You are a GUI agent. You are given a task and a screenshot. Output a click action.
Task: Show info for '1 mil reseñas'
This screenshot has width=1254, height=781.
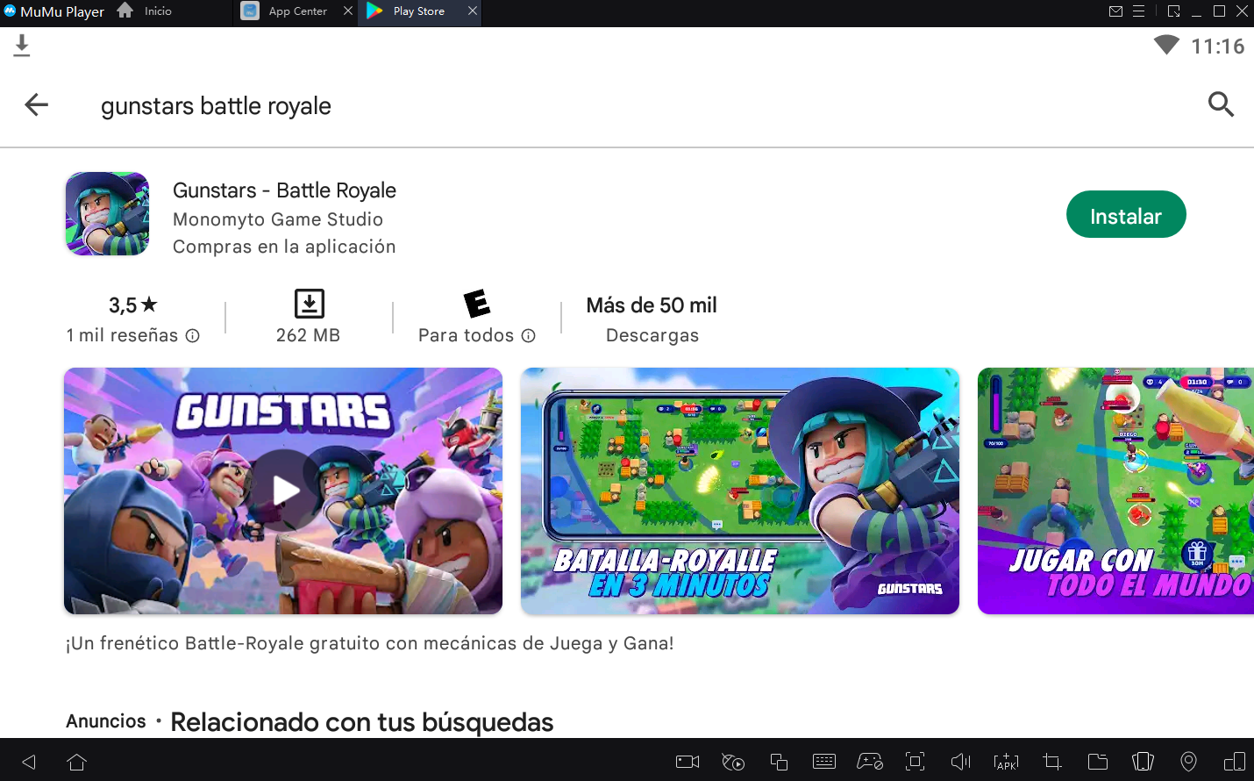click(x=193, y=336)
